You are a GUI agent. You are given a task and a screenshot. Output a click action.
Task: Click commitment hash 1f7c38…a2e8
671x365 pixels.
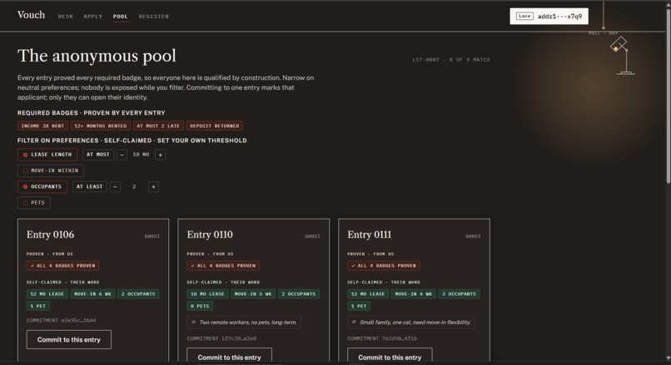click(x=239, y=338)
